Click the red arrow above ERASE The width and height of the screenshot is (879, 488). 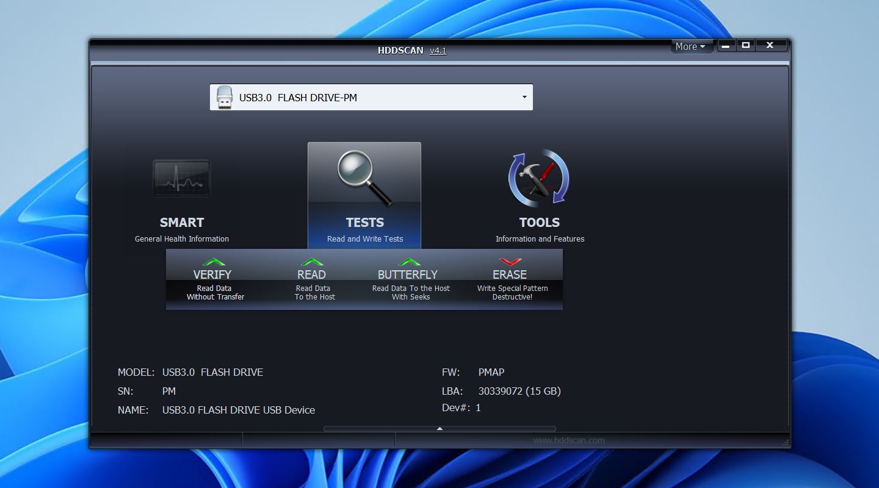tap(510, 261)
